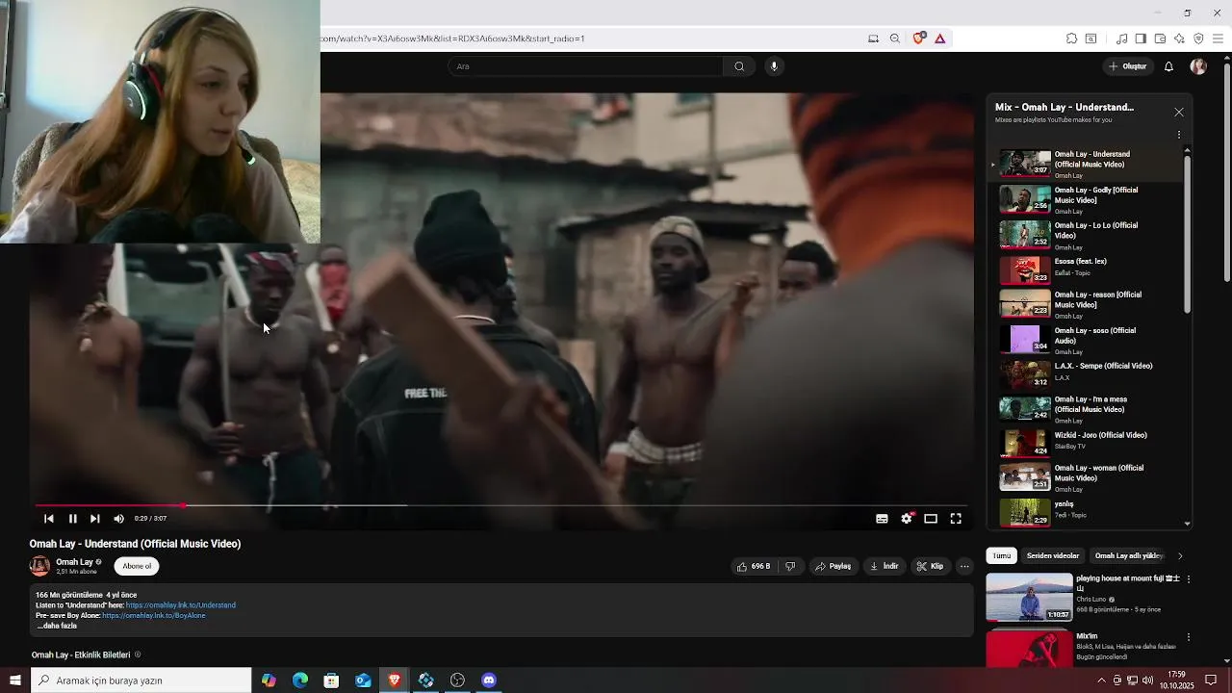Image resolution: width=1232 pixels, height=693 pixels.
Task: Open YouTube notifications bell
Action: pos(1168,66)
